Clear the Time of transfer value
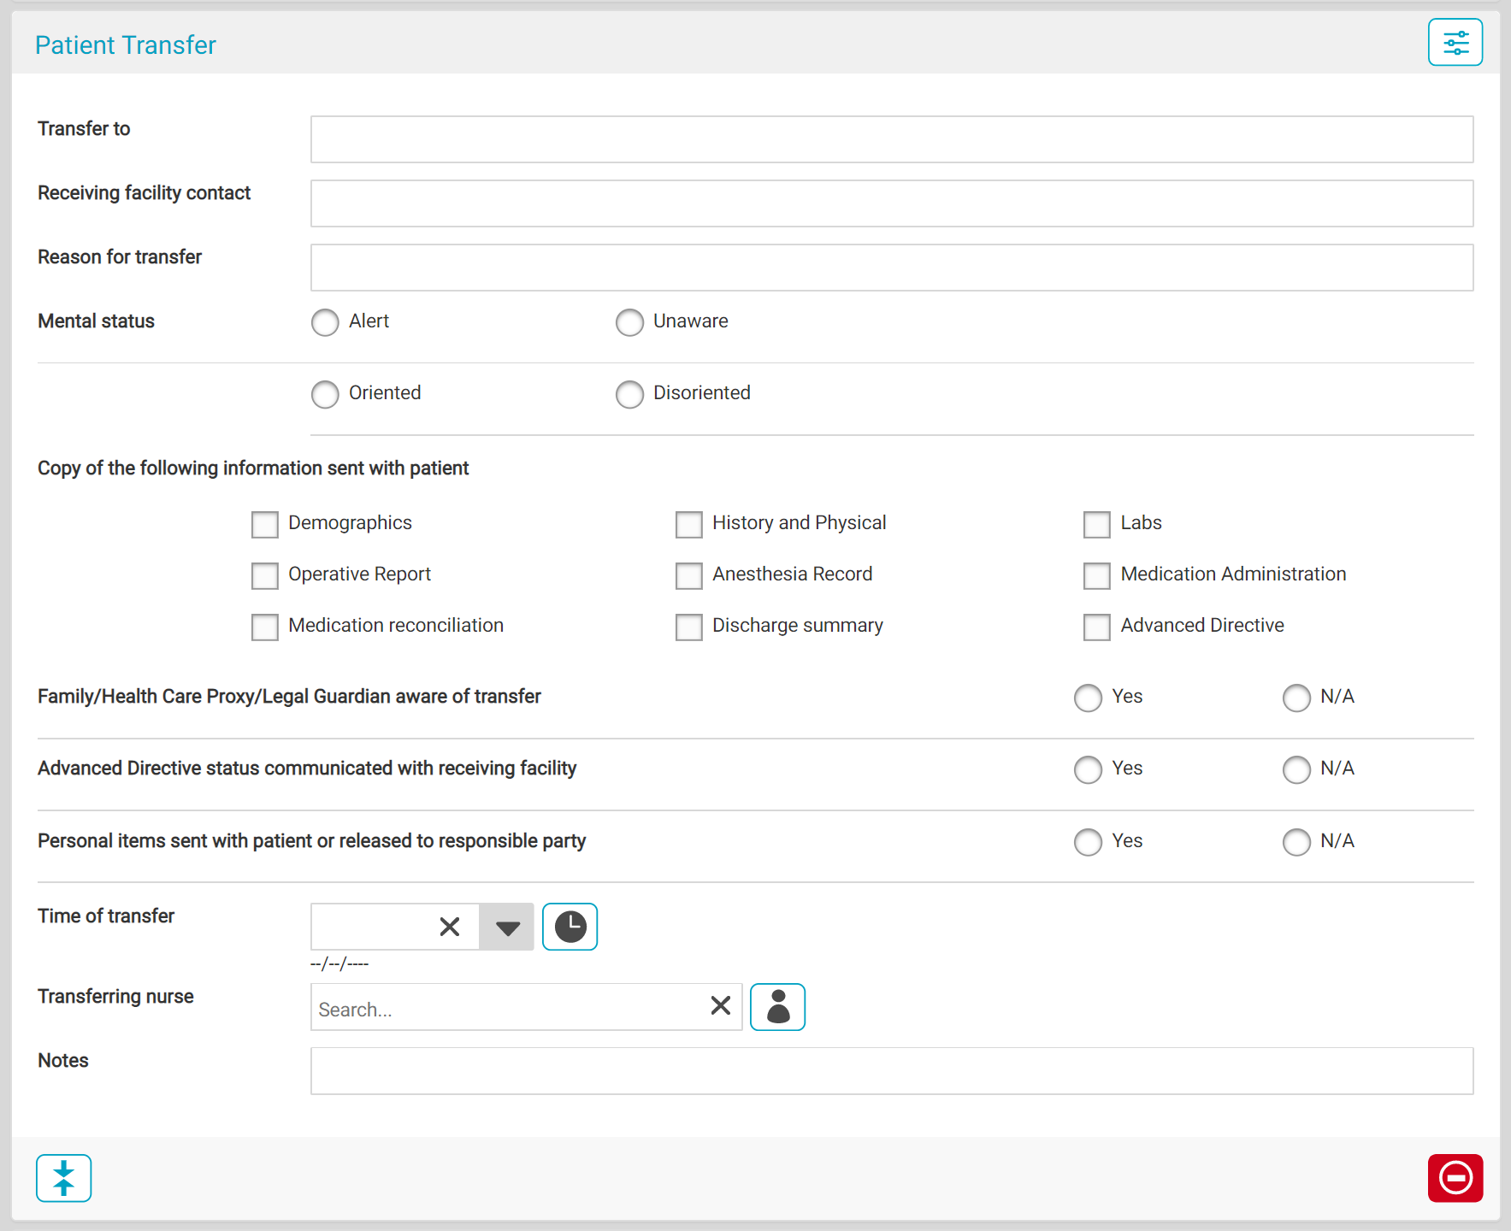 coord(450,927)
